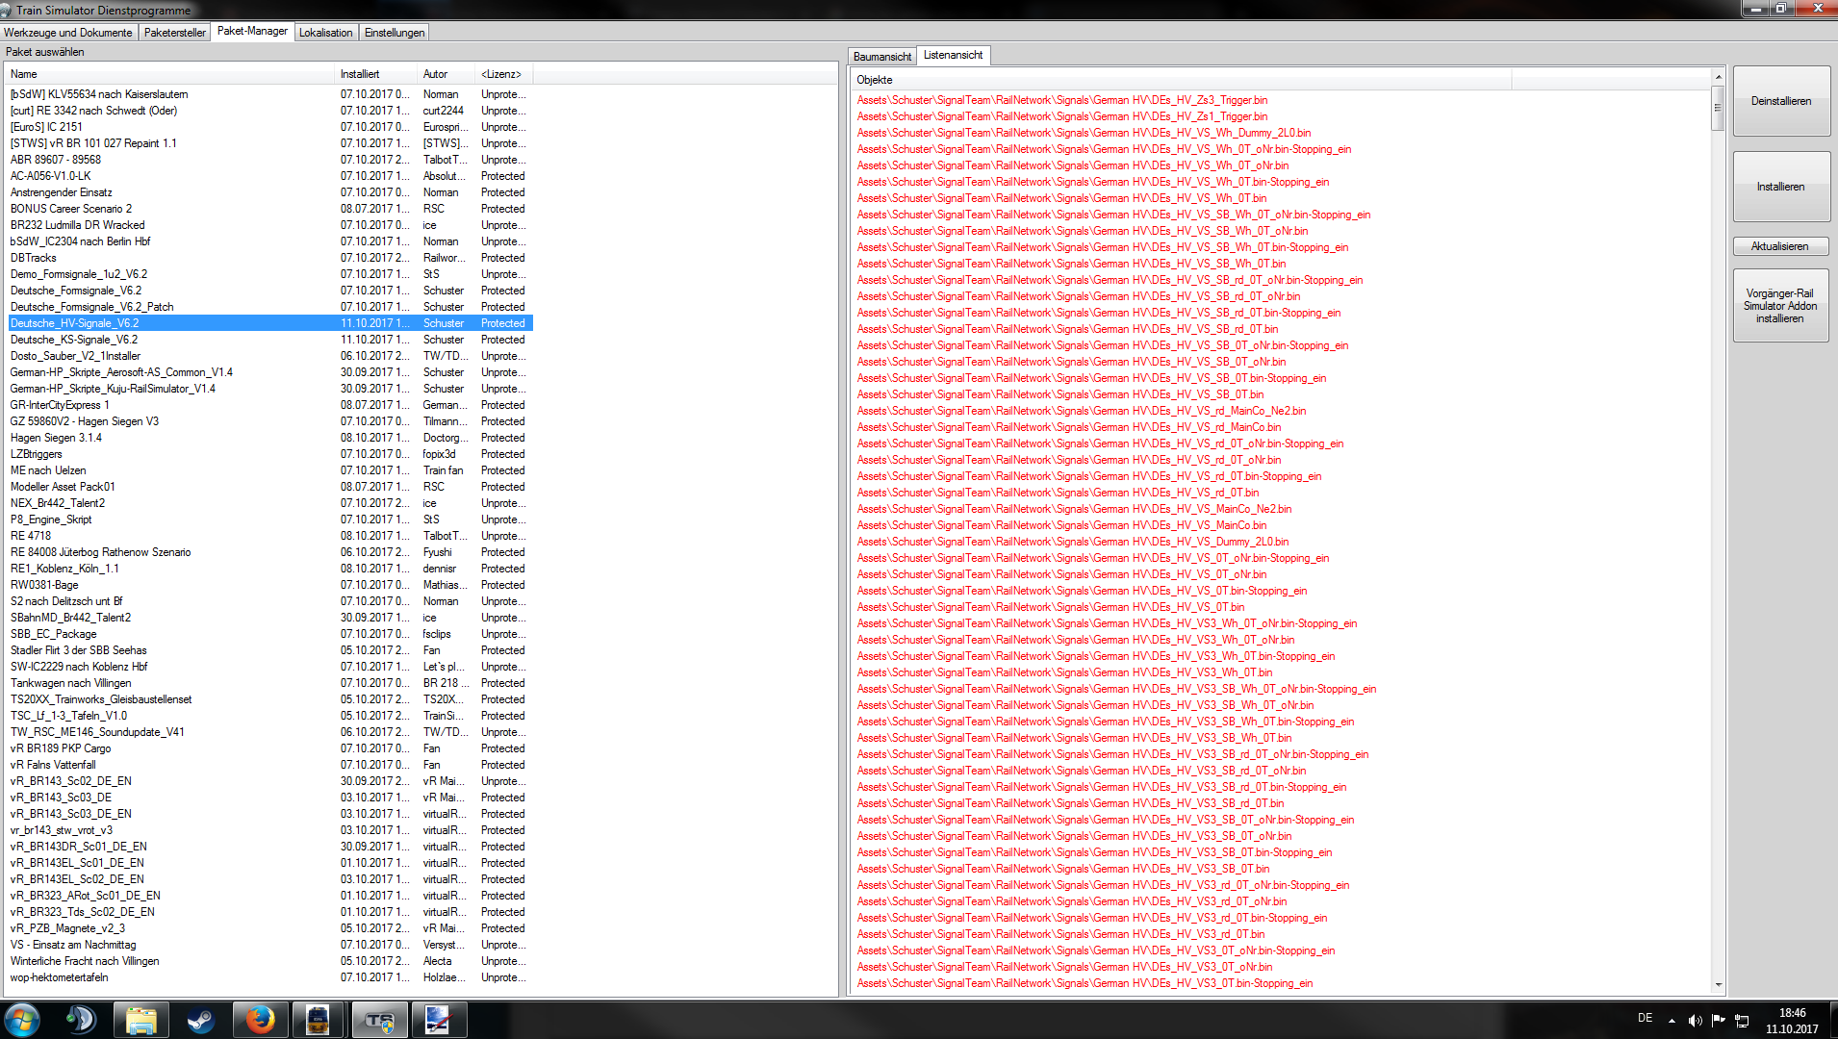Image resolution: width=1838 pixels, height=1039 pixels.
Task: Select 'vR_PZB_Magnete_v2_3' package
Action: [270, 928]
